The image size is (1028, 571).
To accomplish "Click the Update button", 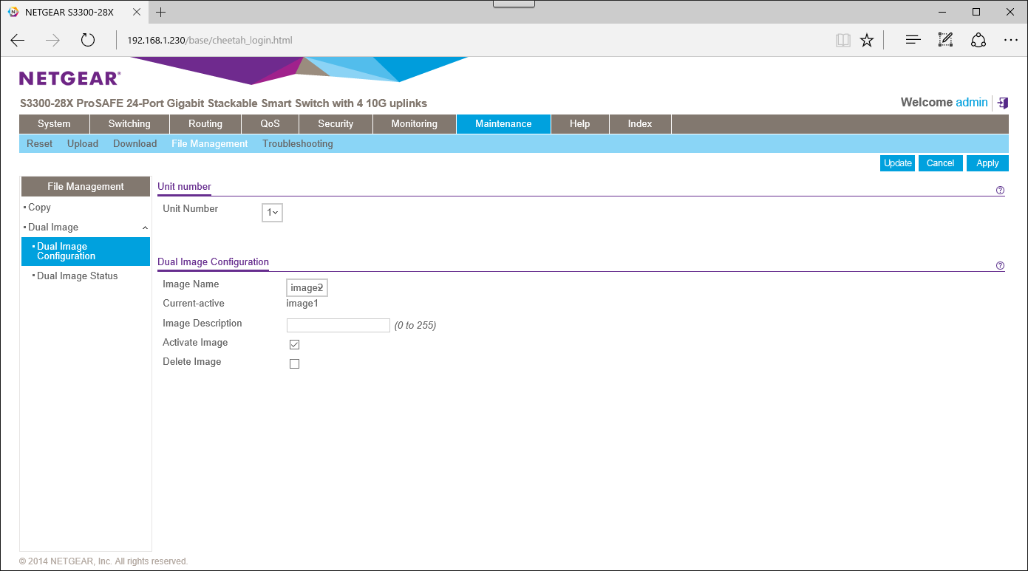I will point(898,163).
